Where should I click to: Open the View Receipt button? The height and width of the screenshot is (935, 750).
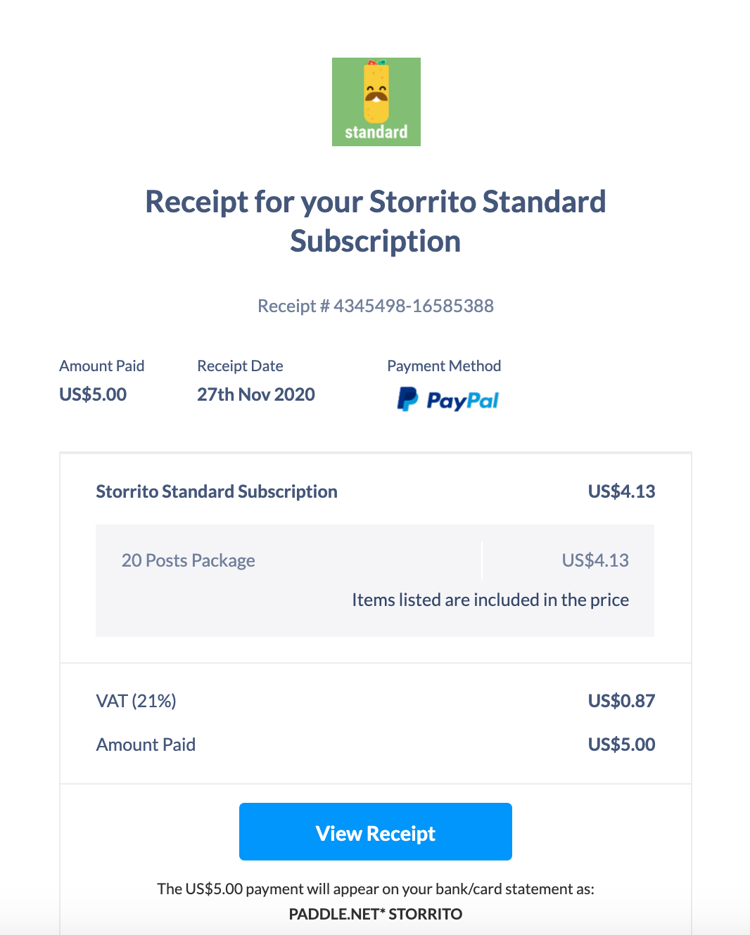(376, 832)
